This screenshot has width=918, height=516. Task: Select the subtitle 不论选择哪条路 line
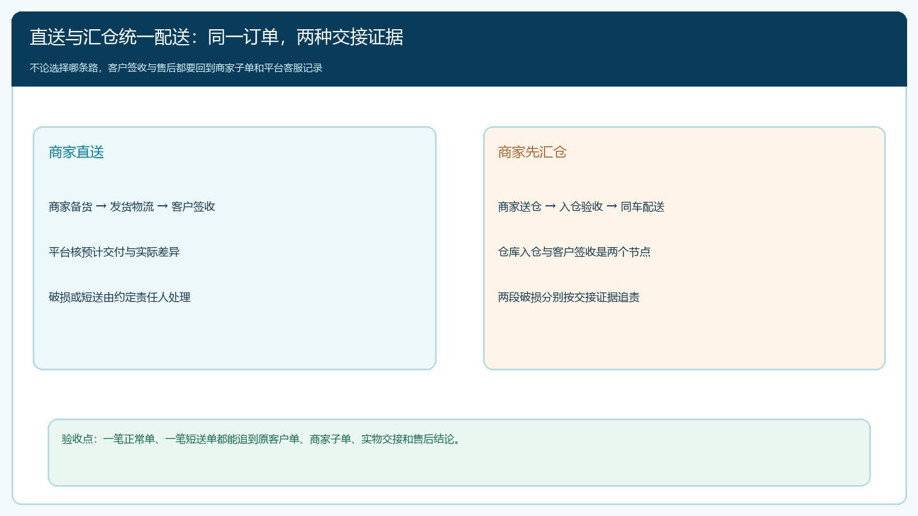click(176, 68)
